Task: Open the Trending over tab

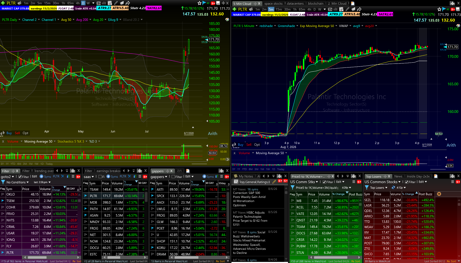Action: pyautogui.click(x=44, y=171)
